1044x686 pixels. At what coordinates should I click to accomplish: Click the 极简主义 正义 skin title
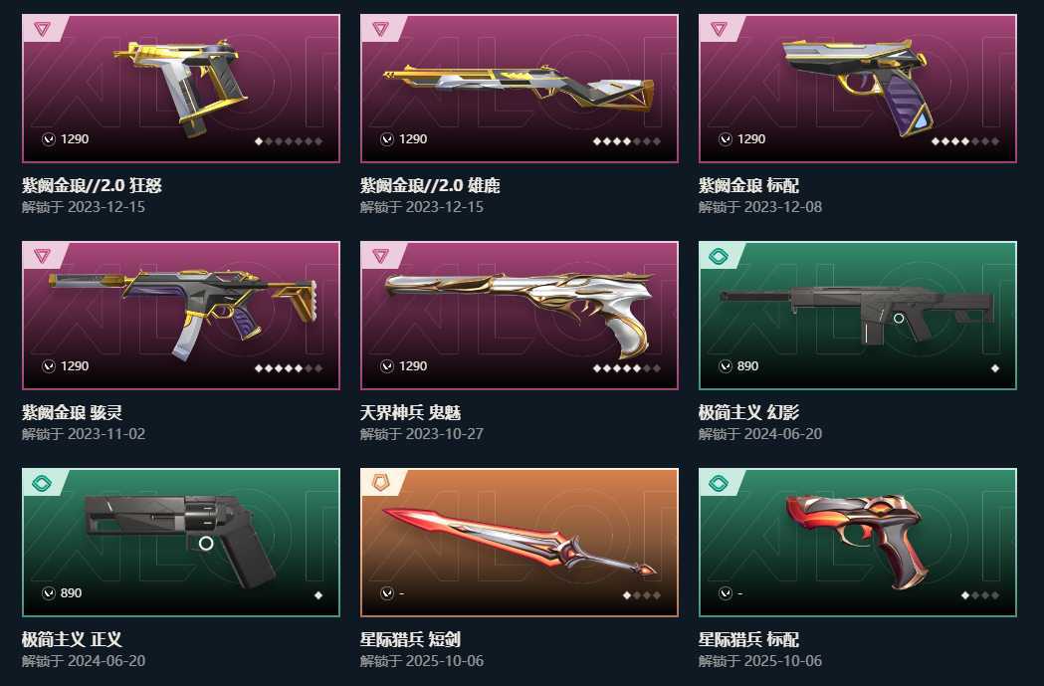[x=72, y=639]
